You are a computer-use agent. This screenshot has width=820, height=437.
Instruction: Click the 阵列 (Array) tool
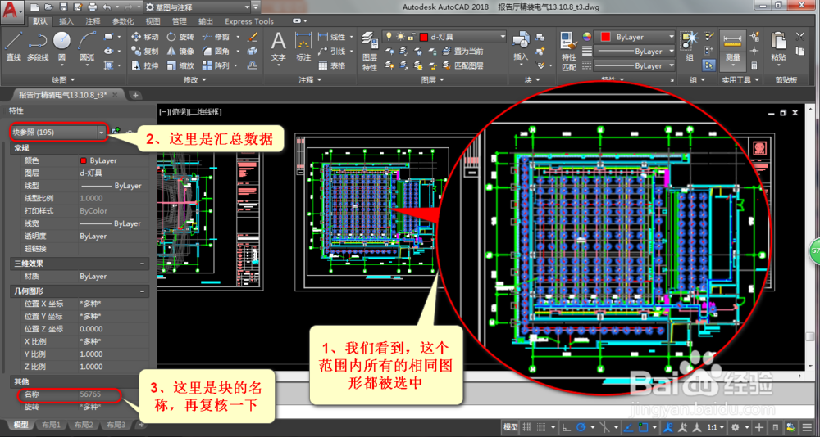tap(216, 65)
